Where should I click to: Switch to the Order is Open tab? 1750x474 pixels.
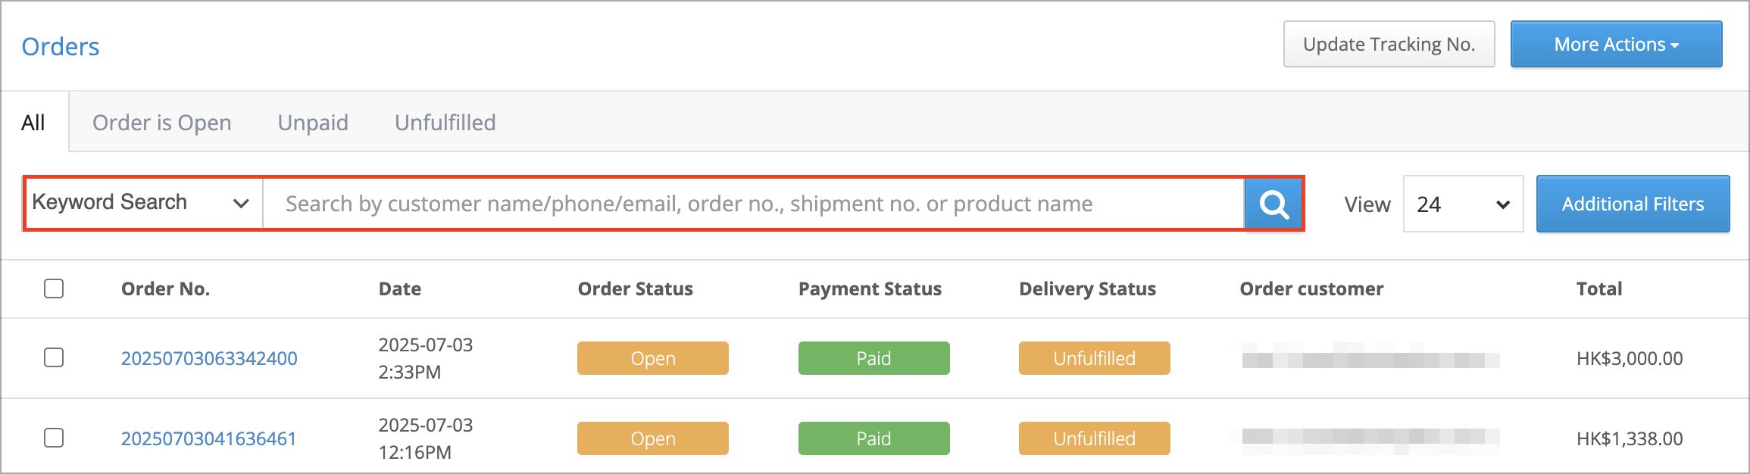[162, 123]
